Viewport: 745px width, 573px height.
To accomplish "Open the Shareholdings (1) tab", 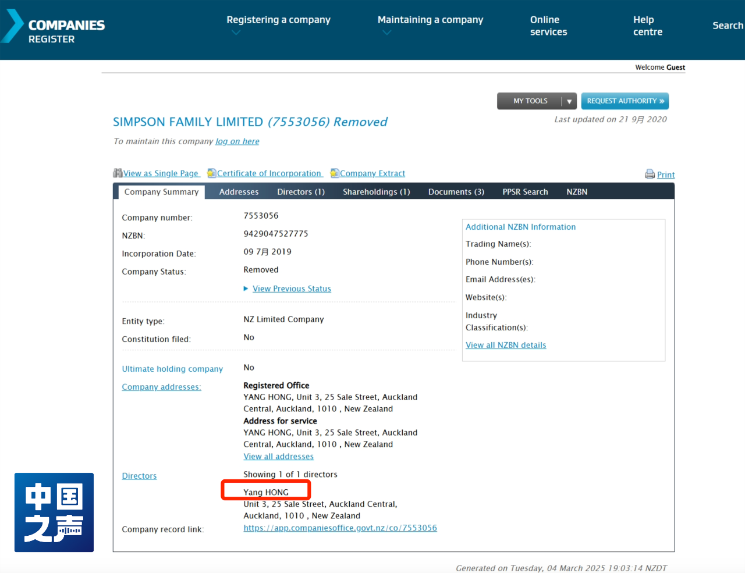I will point(376,192).
